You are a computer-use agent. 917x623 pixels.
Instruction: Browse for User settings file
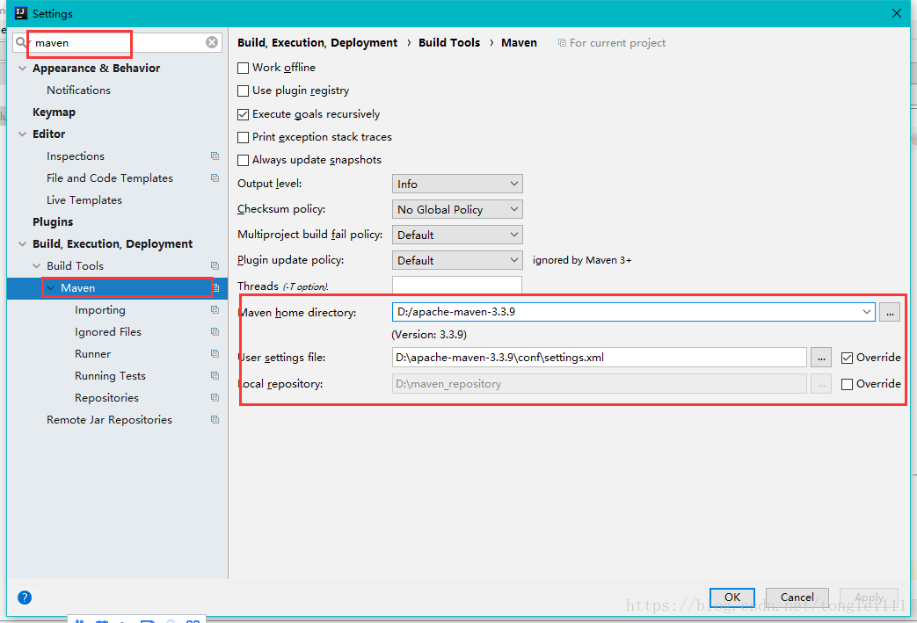[x=821, y=357]
